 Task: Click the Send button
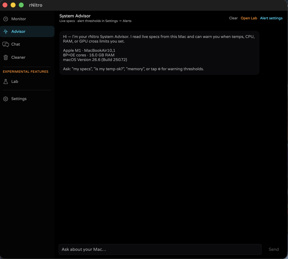274,249
